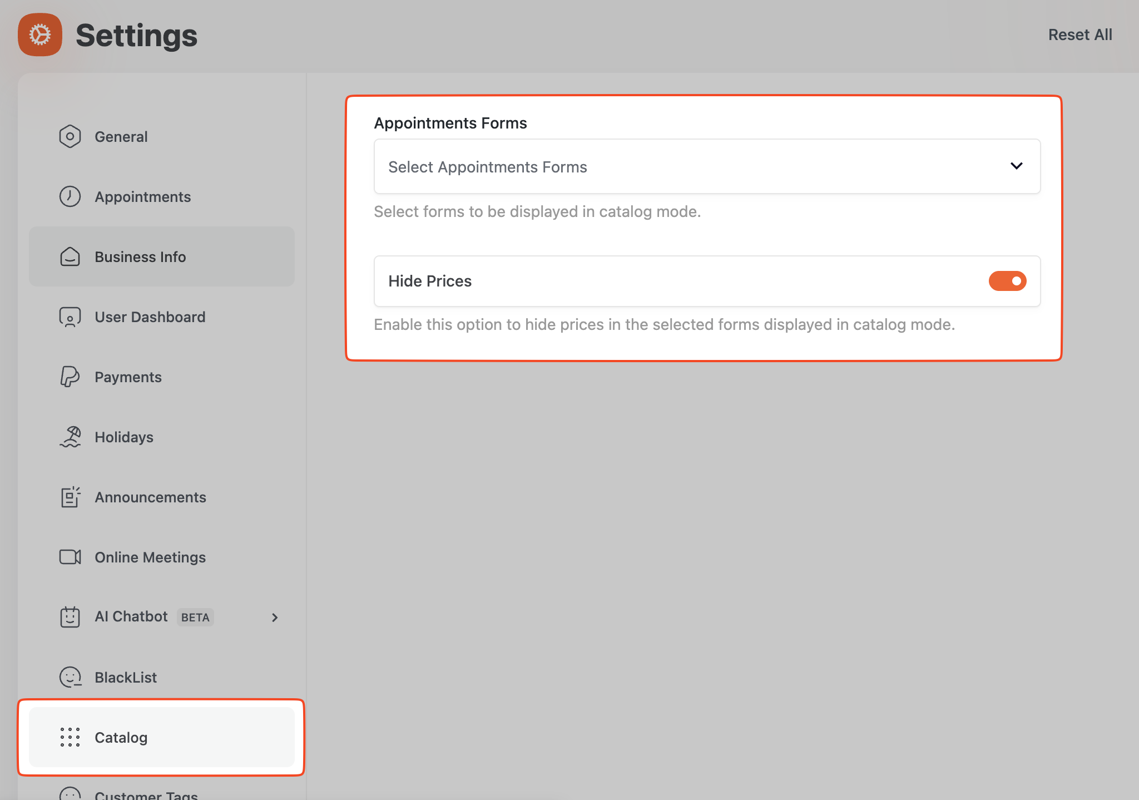The height and width of the screenshot is (800, 1139).
Task: Click the Appointments Forms dropdown chevron
Action: pyautogui.click(x=1016, y=166)
